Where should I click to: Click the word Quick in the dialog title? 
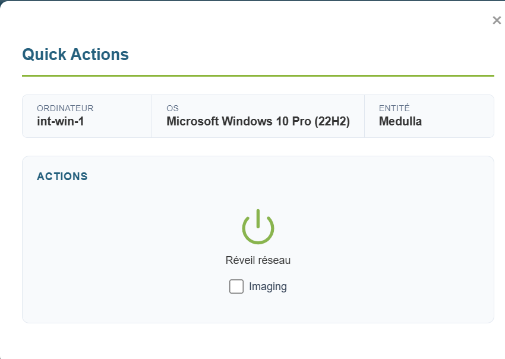tap(45, 55)
